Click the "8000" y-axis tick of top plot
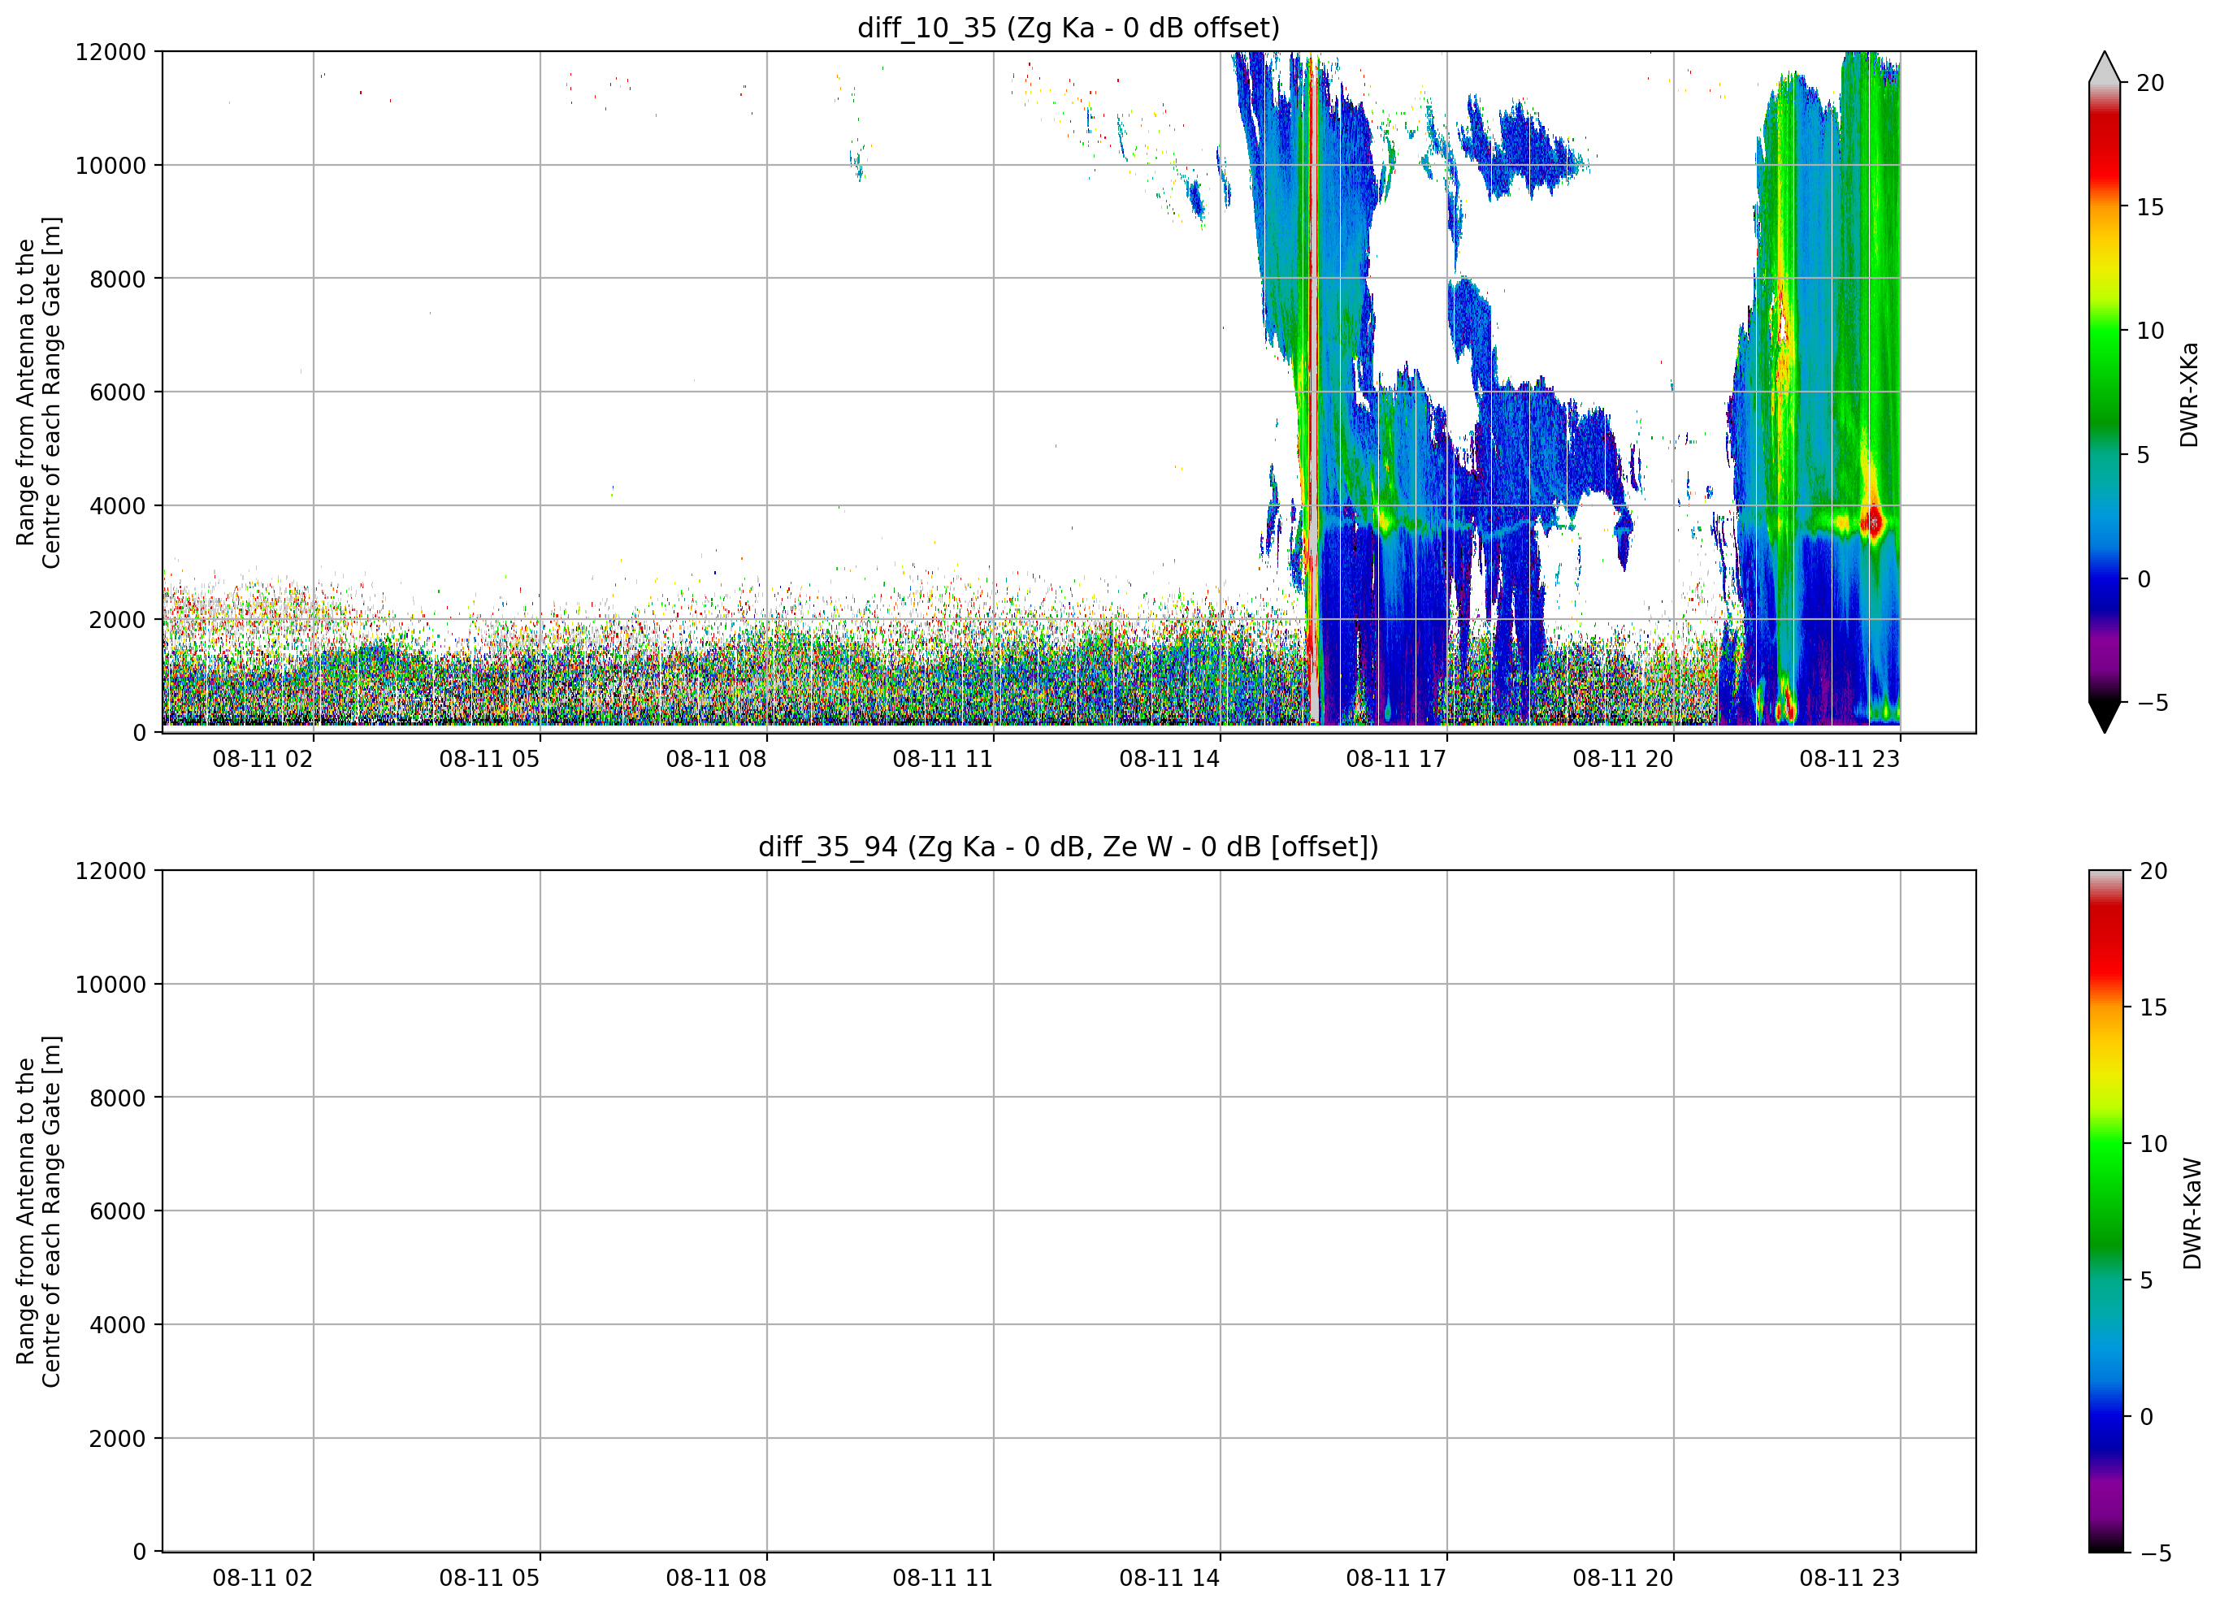 click(x=118, y=279)
